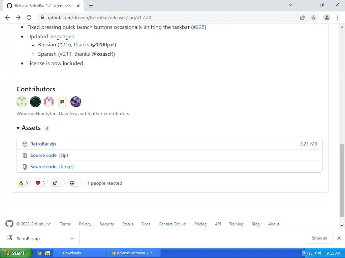
Task: Open Contact GitHub footer link
Action: point(172,224)
